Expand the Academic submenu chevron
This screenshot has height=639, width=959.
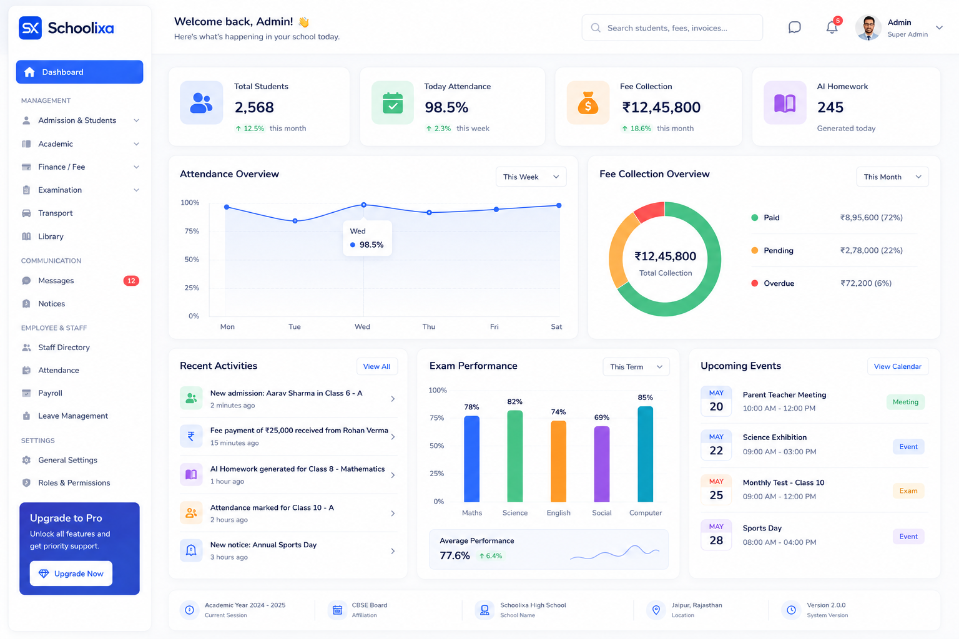pyautogui.click(x=136, y=144)
